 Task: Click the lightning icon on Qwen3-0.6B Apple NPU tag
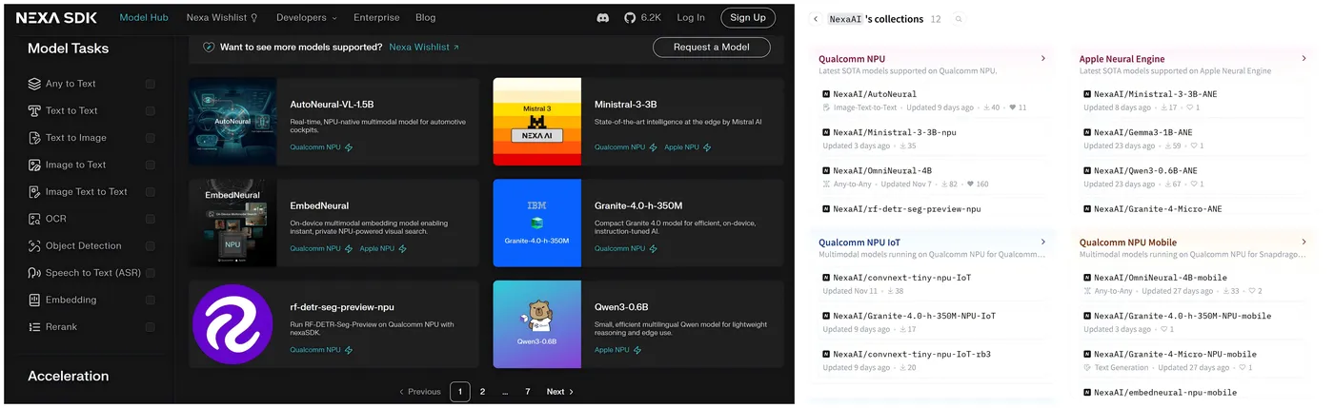637,350
